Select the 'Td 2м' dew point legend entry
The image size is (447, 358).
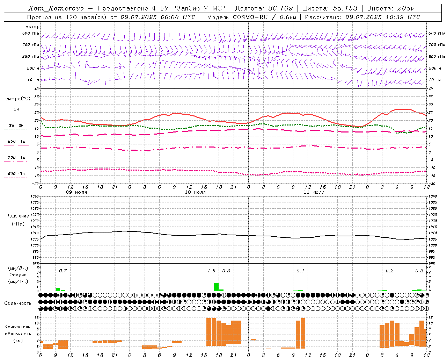tap(16, 125)
